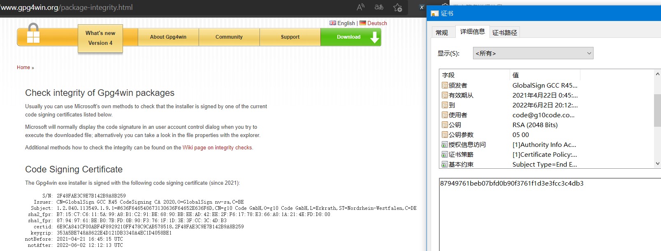Click the icon beside 证书策略 field
The width and height of the screenshot is (661, 251).
tap(445, 154)
